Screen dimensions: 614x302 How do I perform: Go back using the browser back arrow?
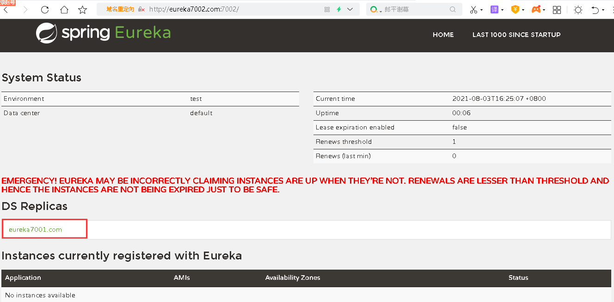pyautogui.click(x=6, y=10)
